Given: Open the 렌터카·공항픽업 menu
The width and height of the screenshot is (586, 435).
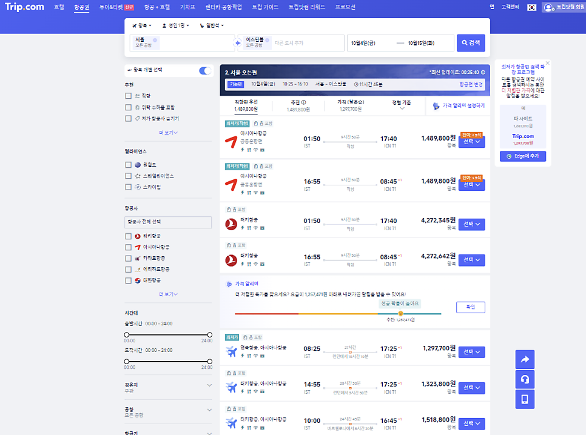Looking at the screenshot, I should click(x=223, y=7).
